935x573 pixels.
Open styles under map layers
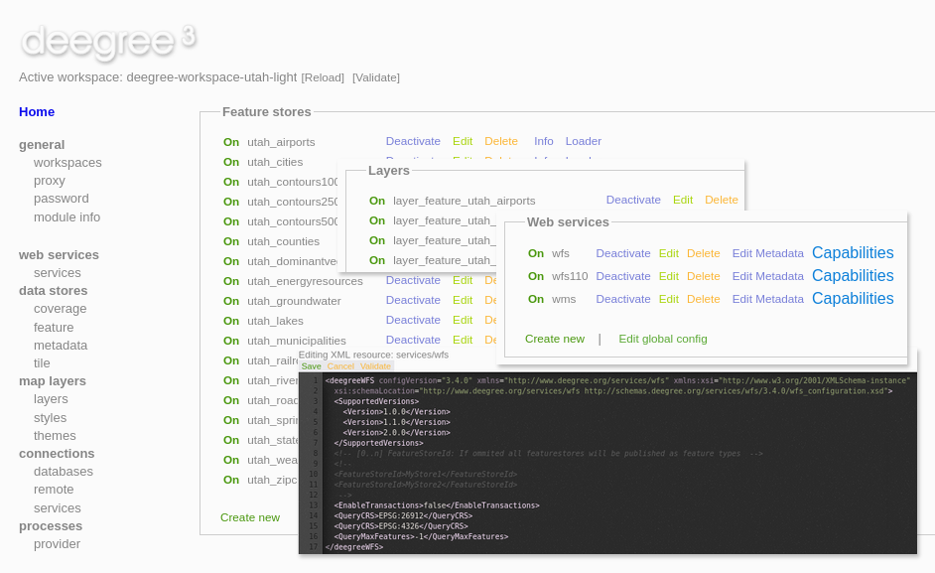50,418
